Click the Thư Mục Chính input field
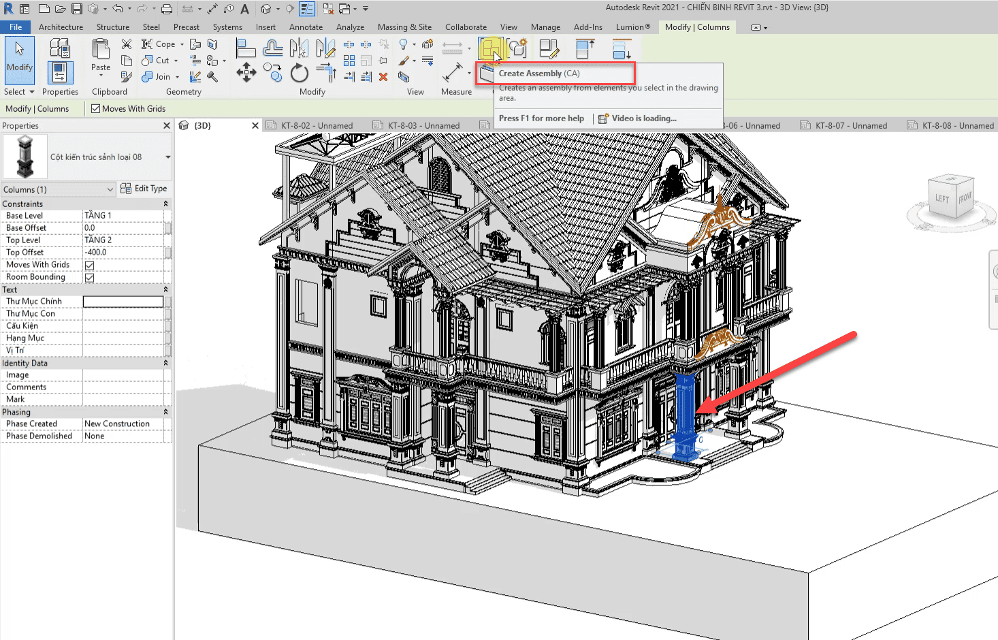The width and height of the screenshot is (998, 640). pyautogui.click(x=123, y=302)
